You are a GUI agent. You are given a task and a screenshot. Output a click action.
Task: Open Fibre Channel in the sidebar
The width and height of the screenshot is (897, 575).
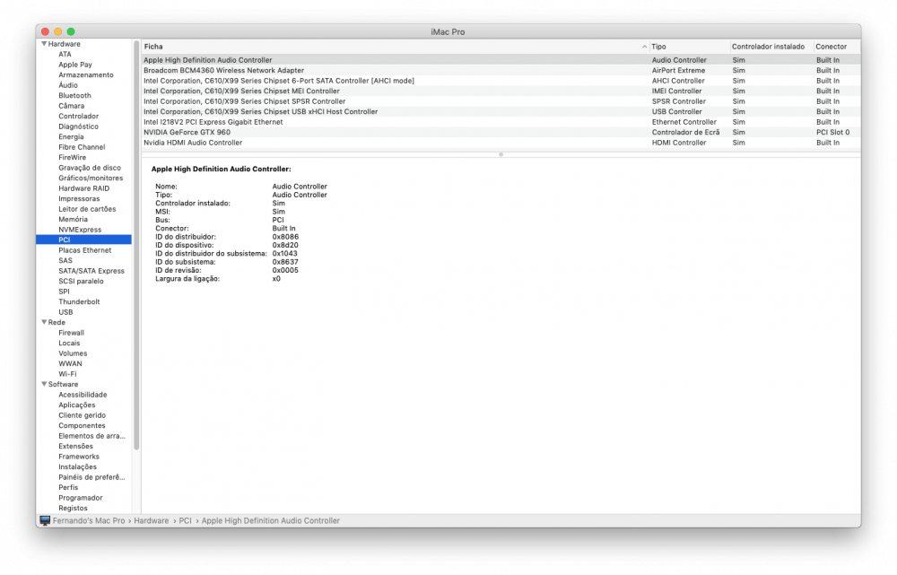82,147
